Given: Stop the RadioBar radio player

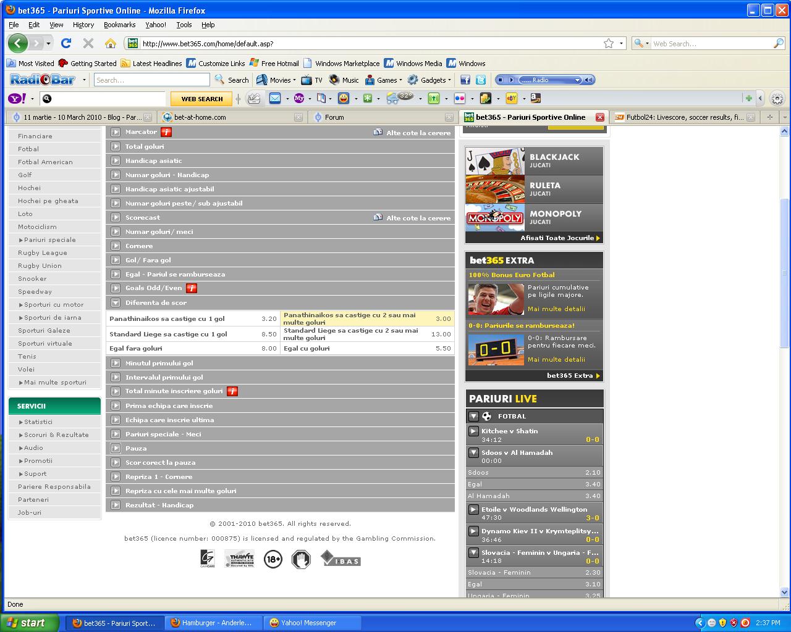Looking at the screenshot, I should [501, 80].
